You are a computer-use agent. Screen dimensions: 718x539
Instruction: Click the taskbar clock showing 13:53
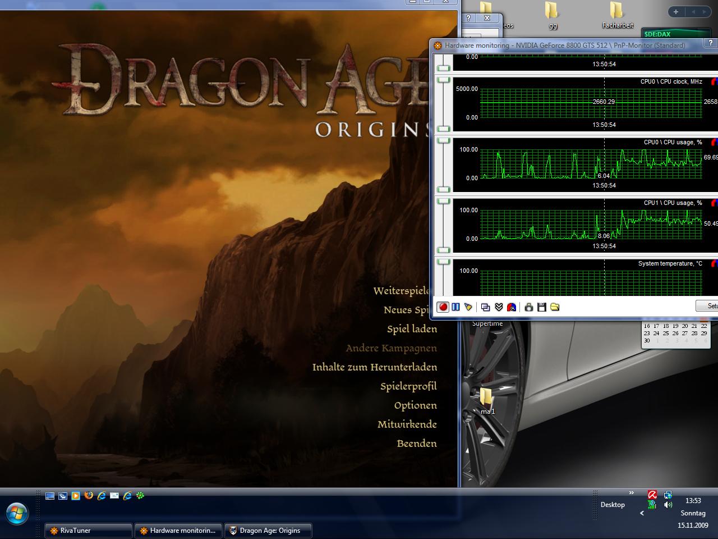pos(693,500)
